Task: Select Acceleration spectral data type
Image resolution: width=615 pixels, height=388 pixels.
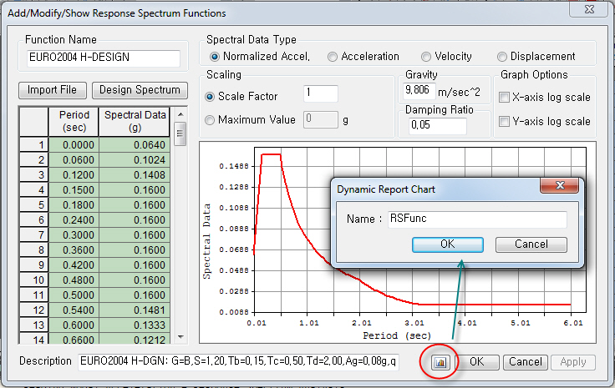Action: click(333, 57)
